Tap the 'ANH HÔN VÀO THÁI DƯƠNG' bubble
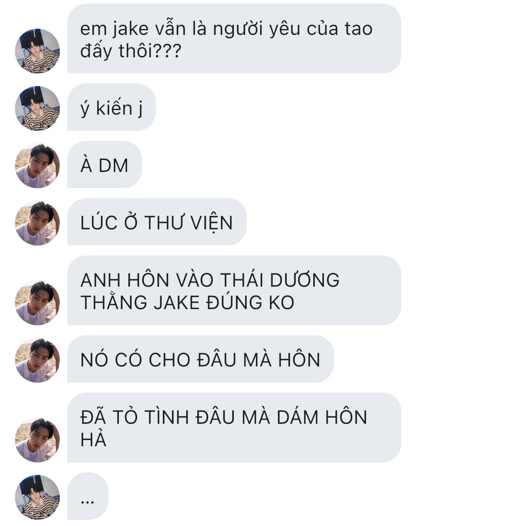Image resolution: width=516 pixels, height=526 pixels. 234,290
